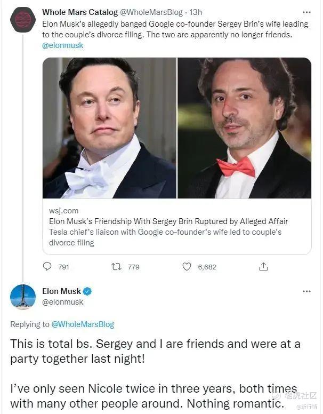Open more options on Whole Mars Catalog tweet
This screenshot has width=323, height=414.
(x=306, y=12)
